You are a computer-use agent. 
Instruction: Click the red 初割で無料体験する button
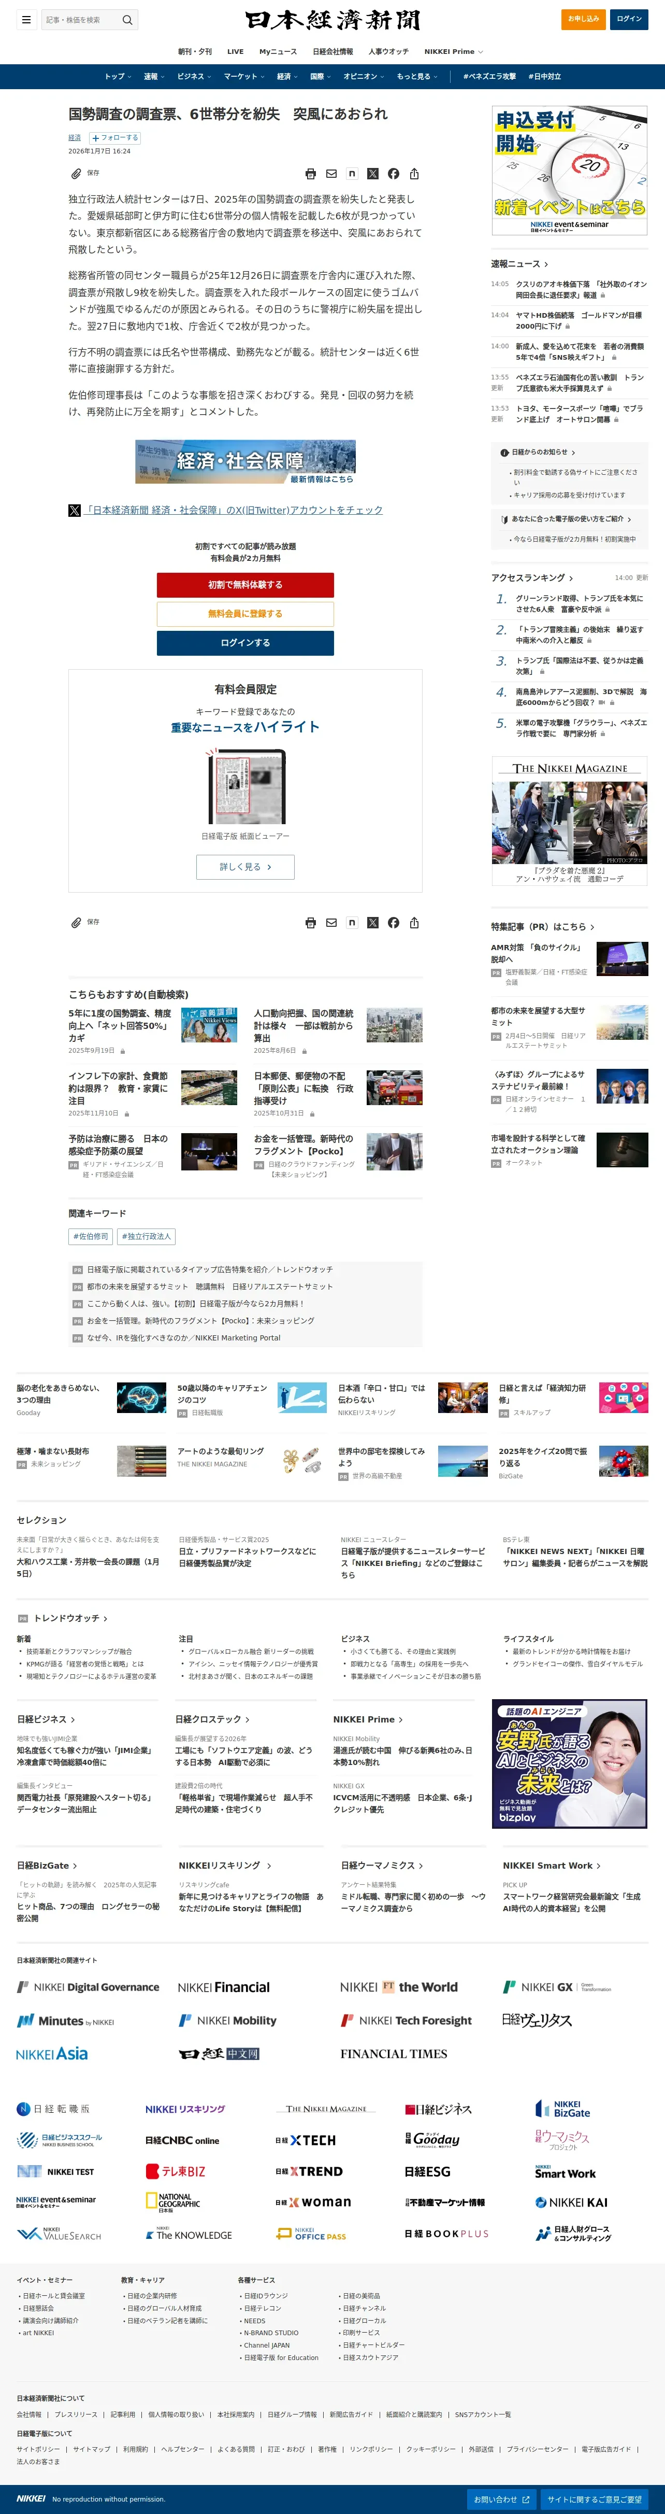[245, 585]
